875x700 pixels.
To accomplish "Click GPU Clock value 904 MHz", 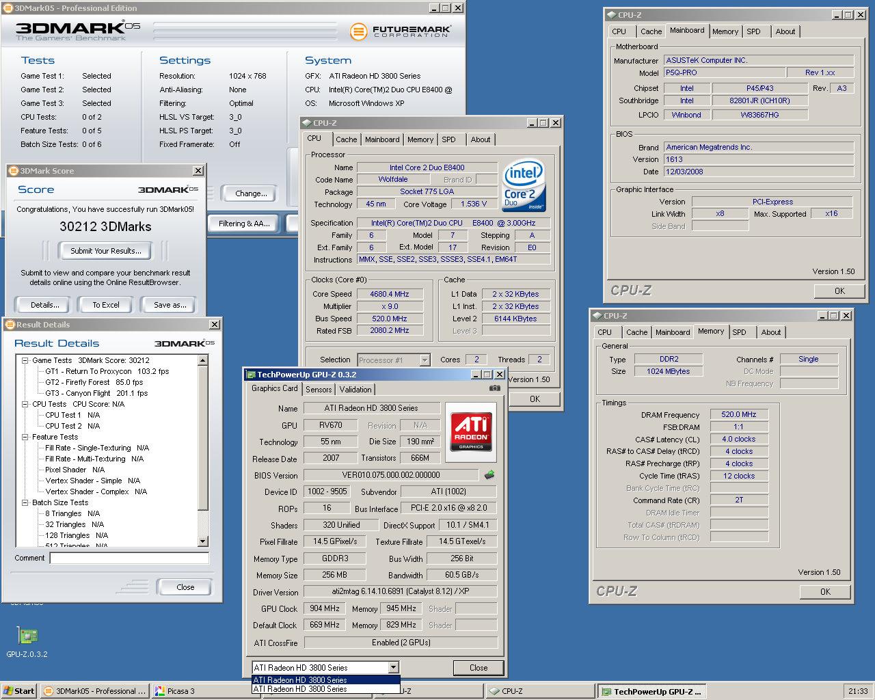I will [324, 608].
